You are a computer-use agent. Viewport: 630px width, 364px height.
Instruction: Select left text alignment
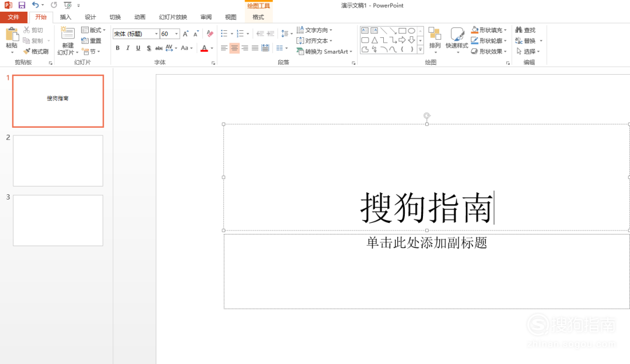click(x=224, y=48)
